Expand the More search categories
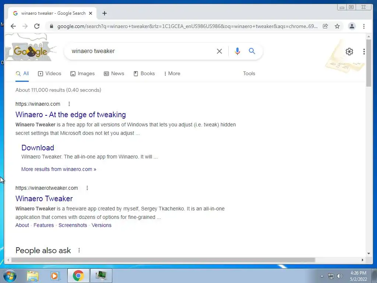This screenshot has width=377, height=283. (x=172, y=74)
